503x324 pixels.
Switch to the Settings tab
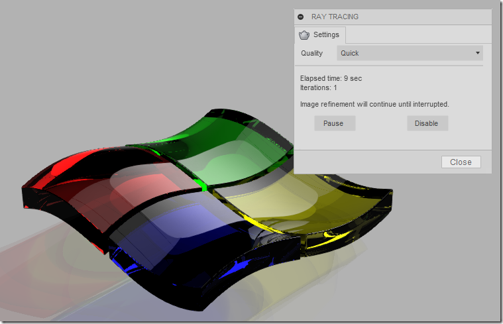point(320,34)
